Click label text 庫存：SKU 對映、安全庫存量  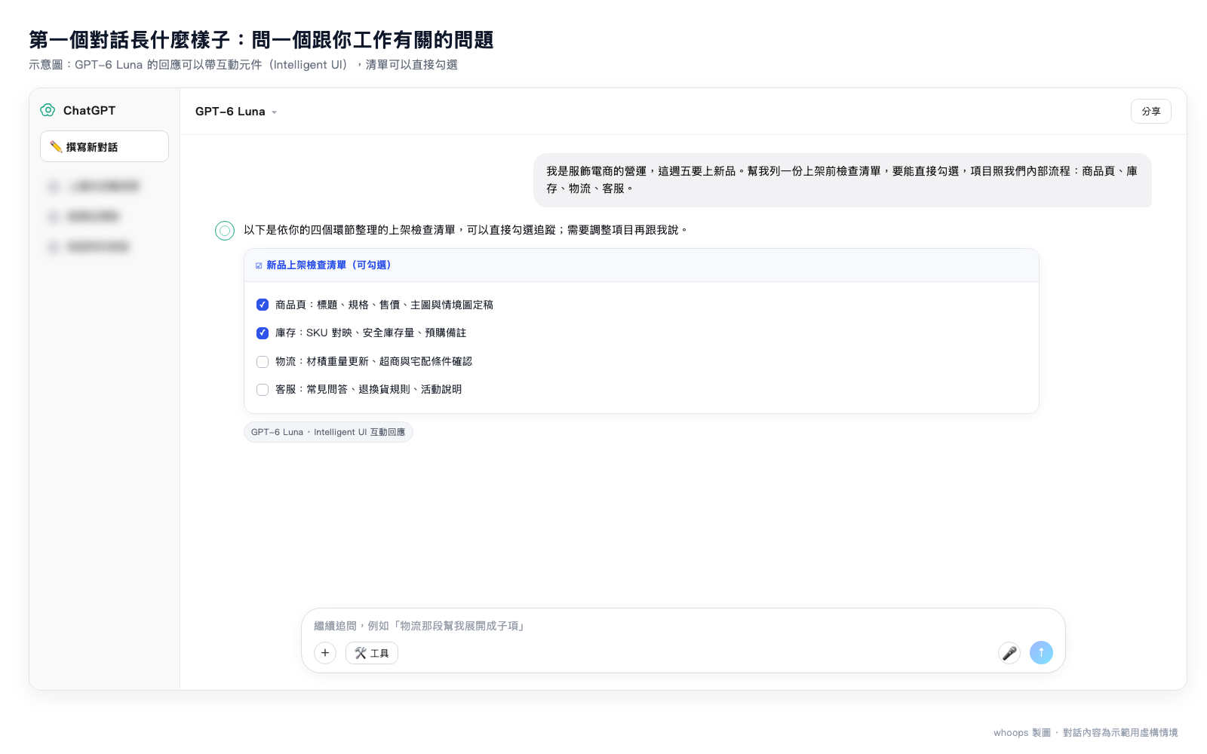coord(370,333)
